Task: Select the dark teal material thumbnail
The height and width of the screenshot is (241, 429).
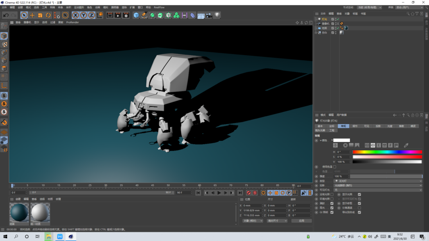Action: pos(19,212)
